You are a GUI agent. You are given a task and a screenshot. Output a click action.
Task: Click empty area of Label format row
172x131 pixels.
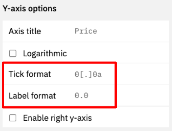click(x=142, y=96)
